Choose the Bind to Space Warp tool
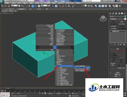127x97 pixels. (x=9, y=6)
